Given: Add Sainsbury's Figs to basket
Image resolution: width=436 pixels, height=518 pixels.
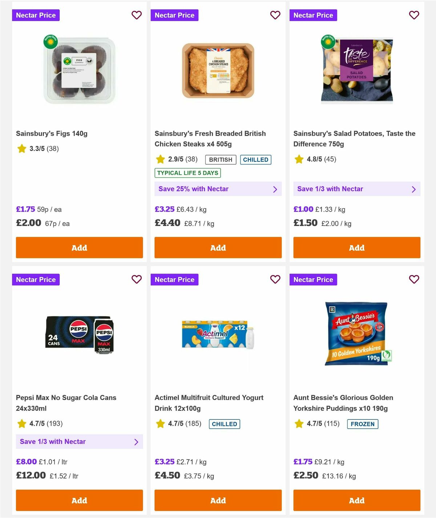Looking at the screenshot, I should [79, 247].
